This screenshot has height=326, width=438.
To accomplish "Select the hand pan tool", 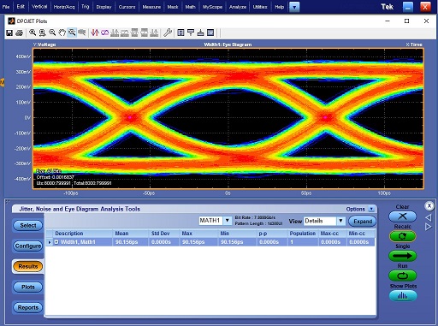I will (x=62, y=33).
